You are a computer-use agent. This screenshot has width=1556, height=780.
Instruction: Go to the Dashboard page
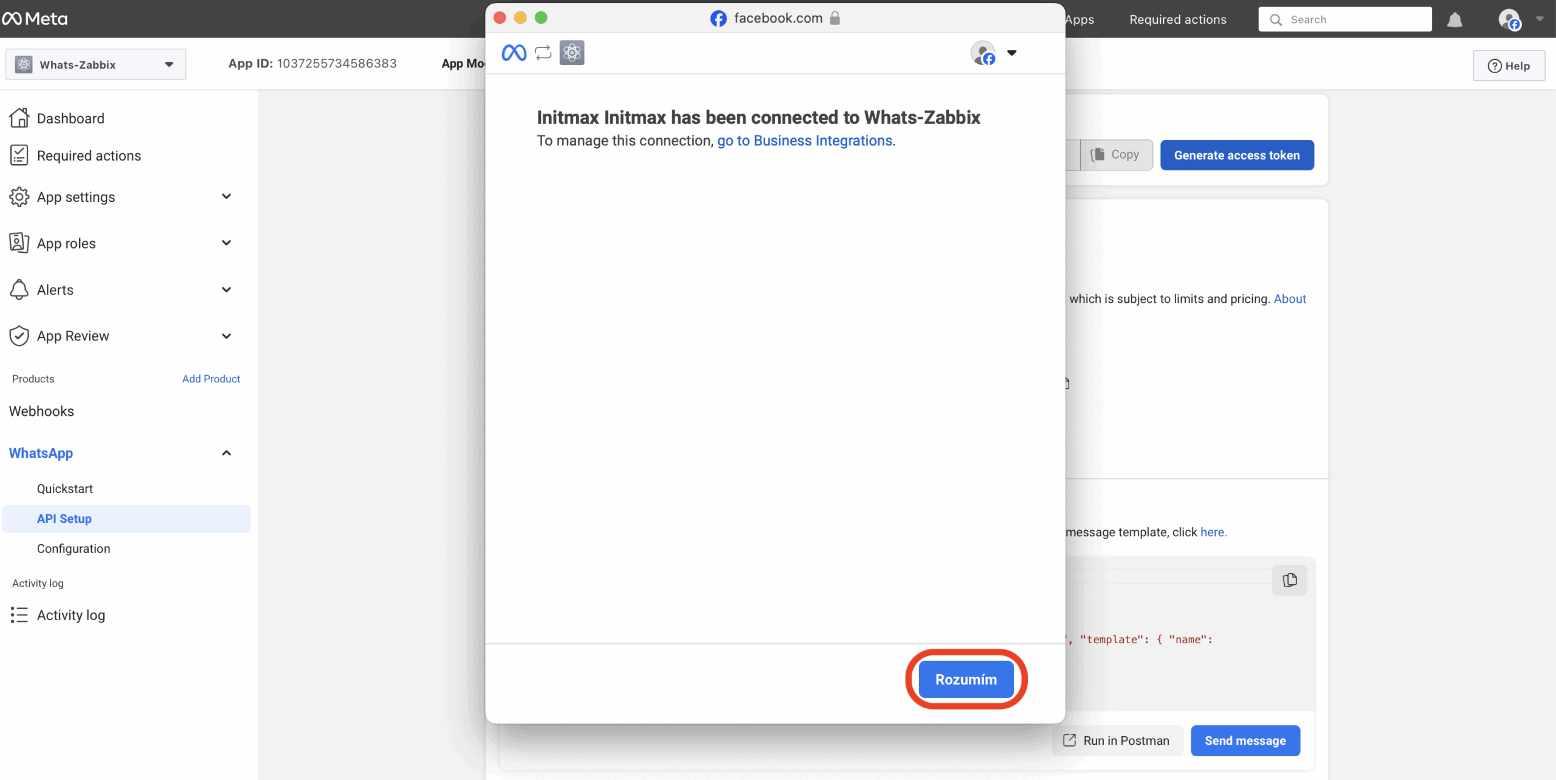pos(71,118)
